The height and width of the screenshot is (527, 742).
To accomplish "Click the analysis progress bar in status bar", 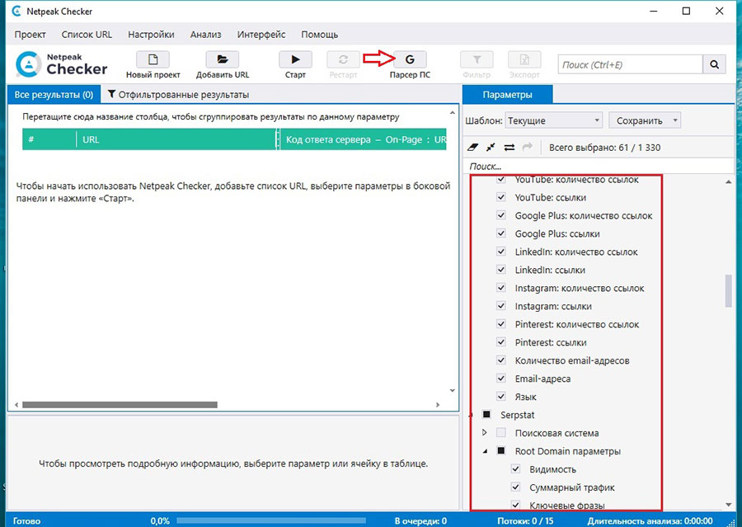I will [x=271, y=521].
